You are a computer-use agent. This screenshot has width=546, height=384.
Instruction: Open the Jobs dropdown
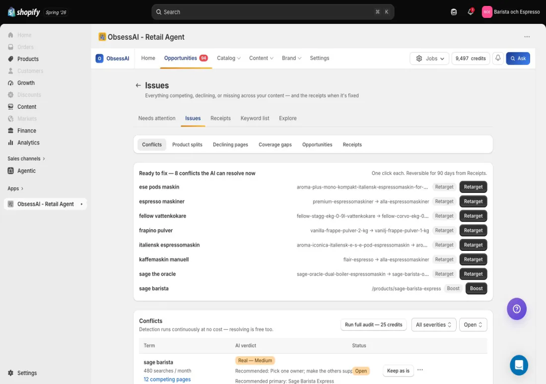pos(429,59)
